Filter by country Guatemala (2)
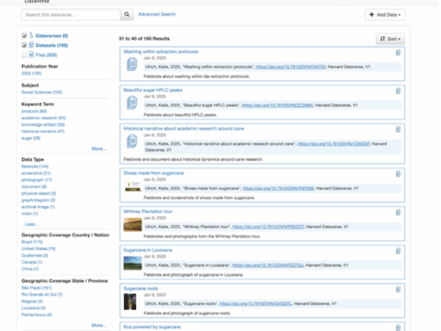441x331 pixels. point(35,256)
